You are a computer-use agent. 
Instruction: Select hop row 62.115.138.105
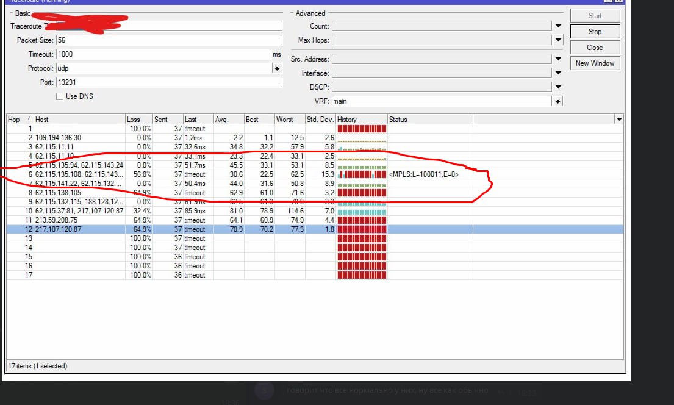point(315,193)
